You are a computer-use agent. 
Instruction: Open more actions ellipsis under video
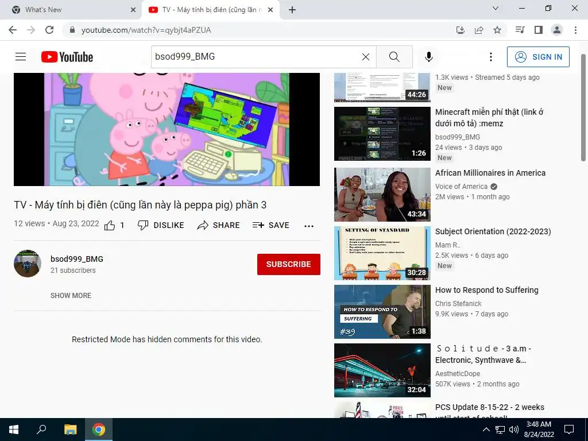coord(308,226)
